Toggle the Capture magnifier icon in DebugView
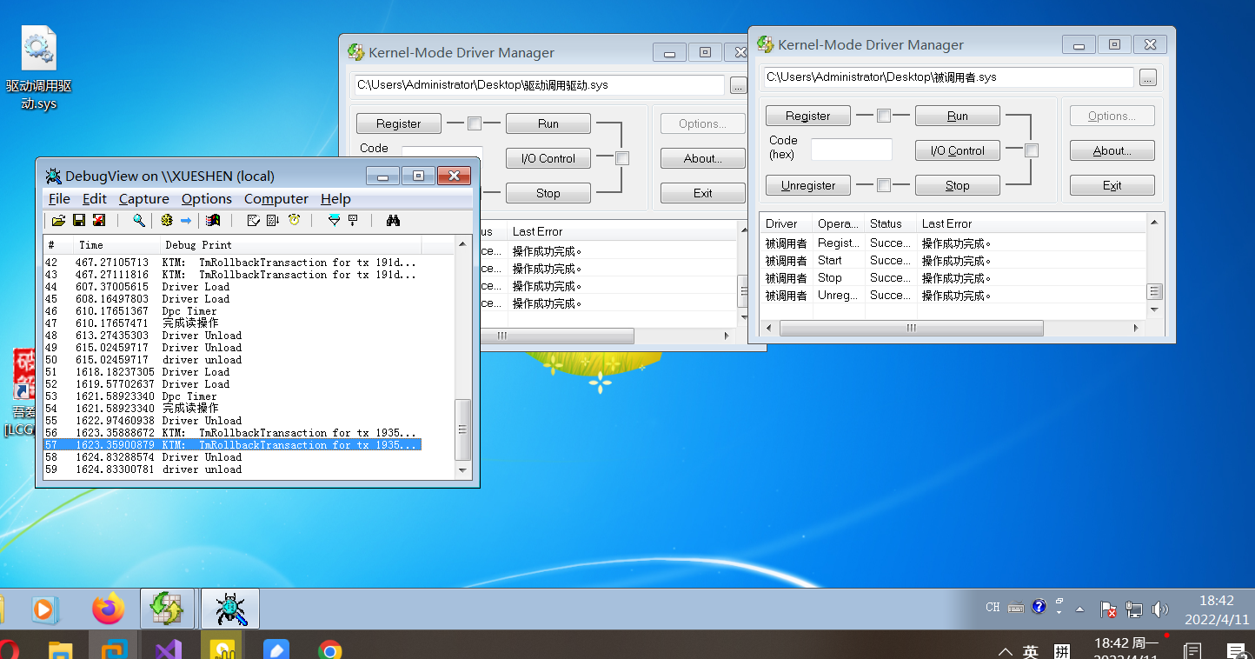The image size is (1255, 659). 139,221
